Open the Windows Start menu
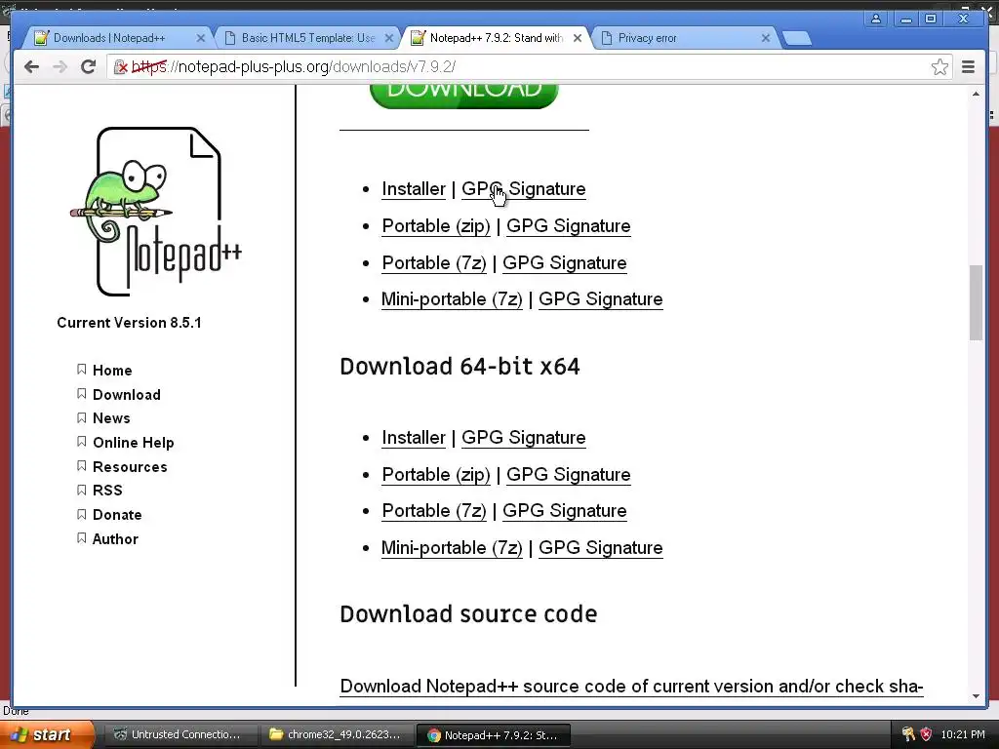The width and height of the screenshot is (999, 749). 46,735
